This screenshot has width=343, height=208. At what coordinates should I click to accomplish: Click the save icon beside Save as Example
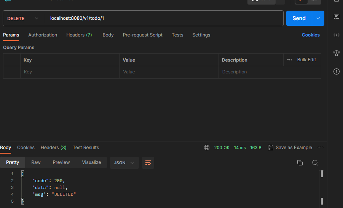click(271, 148)
